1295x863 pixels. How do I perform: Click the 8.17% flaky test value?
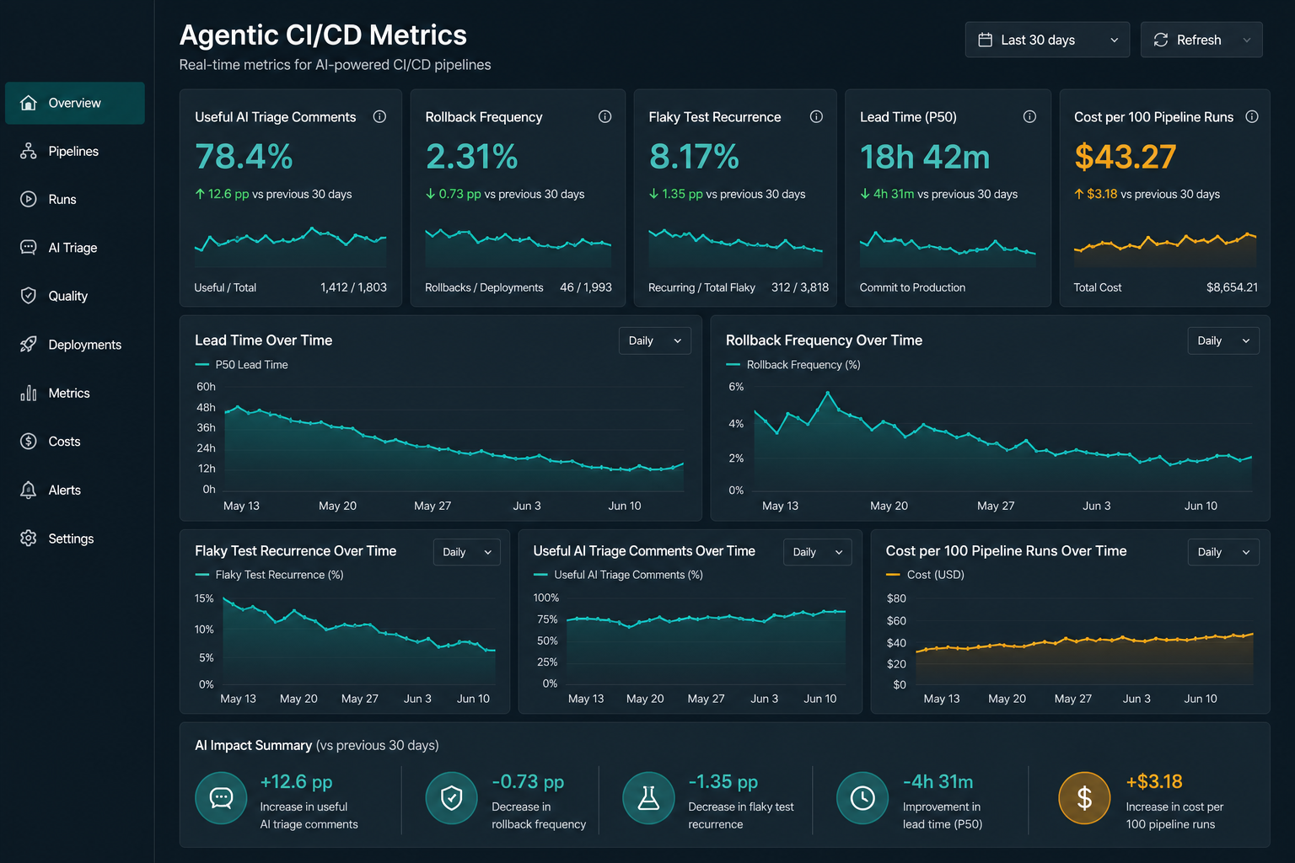[x=694, y=157]
